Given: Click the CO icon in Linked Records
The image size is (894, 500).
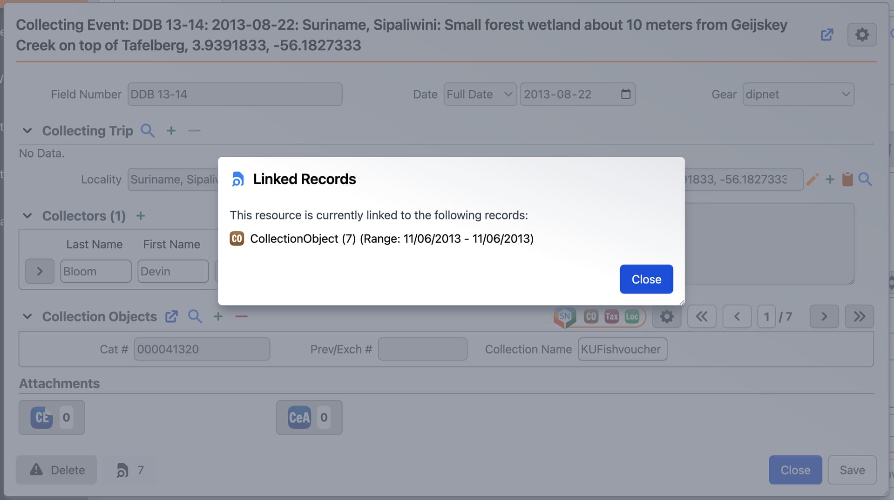Looking at the screenshot, I should 237,239.
